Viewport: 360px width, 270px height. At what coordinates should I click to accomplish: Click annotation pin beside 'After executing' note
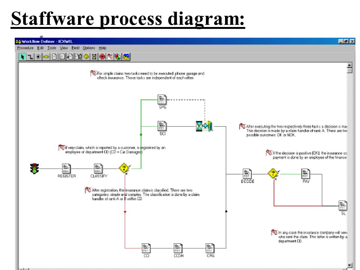[243, 126]
